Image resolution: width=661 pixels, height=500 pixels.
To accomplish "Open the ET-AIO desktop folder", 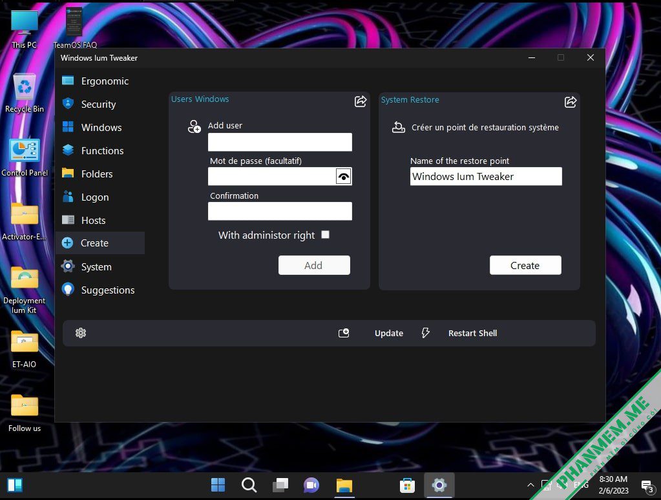I will point(24,349).
